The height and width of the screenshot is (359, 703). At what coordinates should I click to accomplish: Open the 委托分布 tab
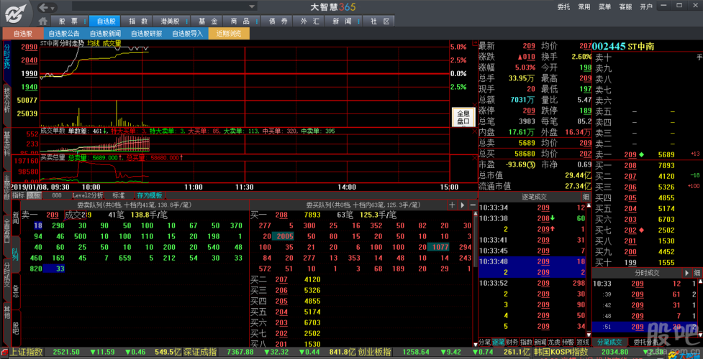click(645, 342)
